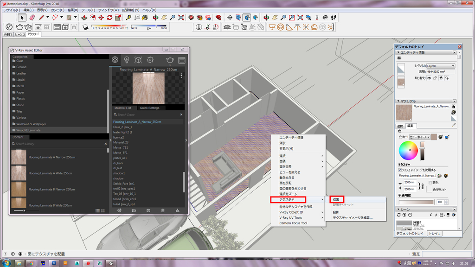
Task: Activate the Walk footprints tool
Action: [334, 18]
